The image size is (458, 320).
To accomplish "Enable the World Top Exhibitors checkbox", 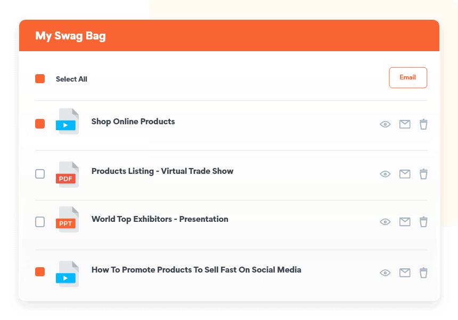I will pyautogui.click(x=39, y=221).
